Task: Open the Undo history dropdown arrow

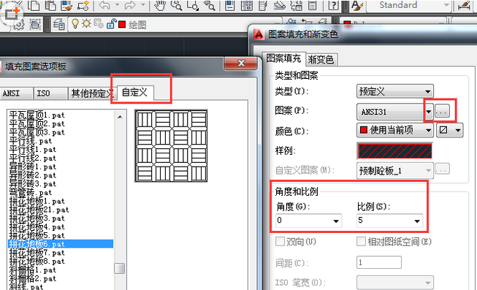Action: pos(117,5)
